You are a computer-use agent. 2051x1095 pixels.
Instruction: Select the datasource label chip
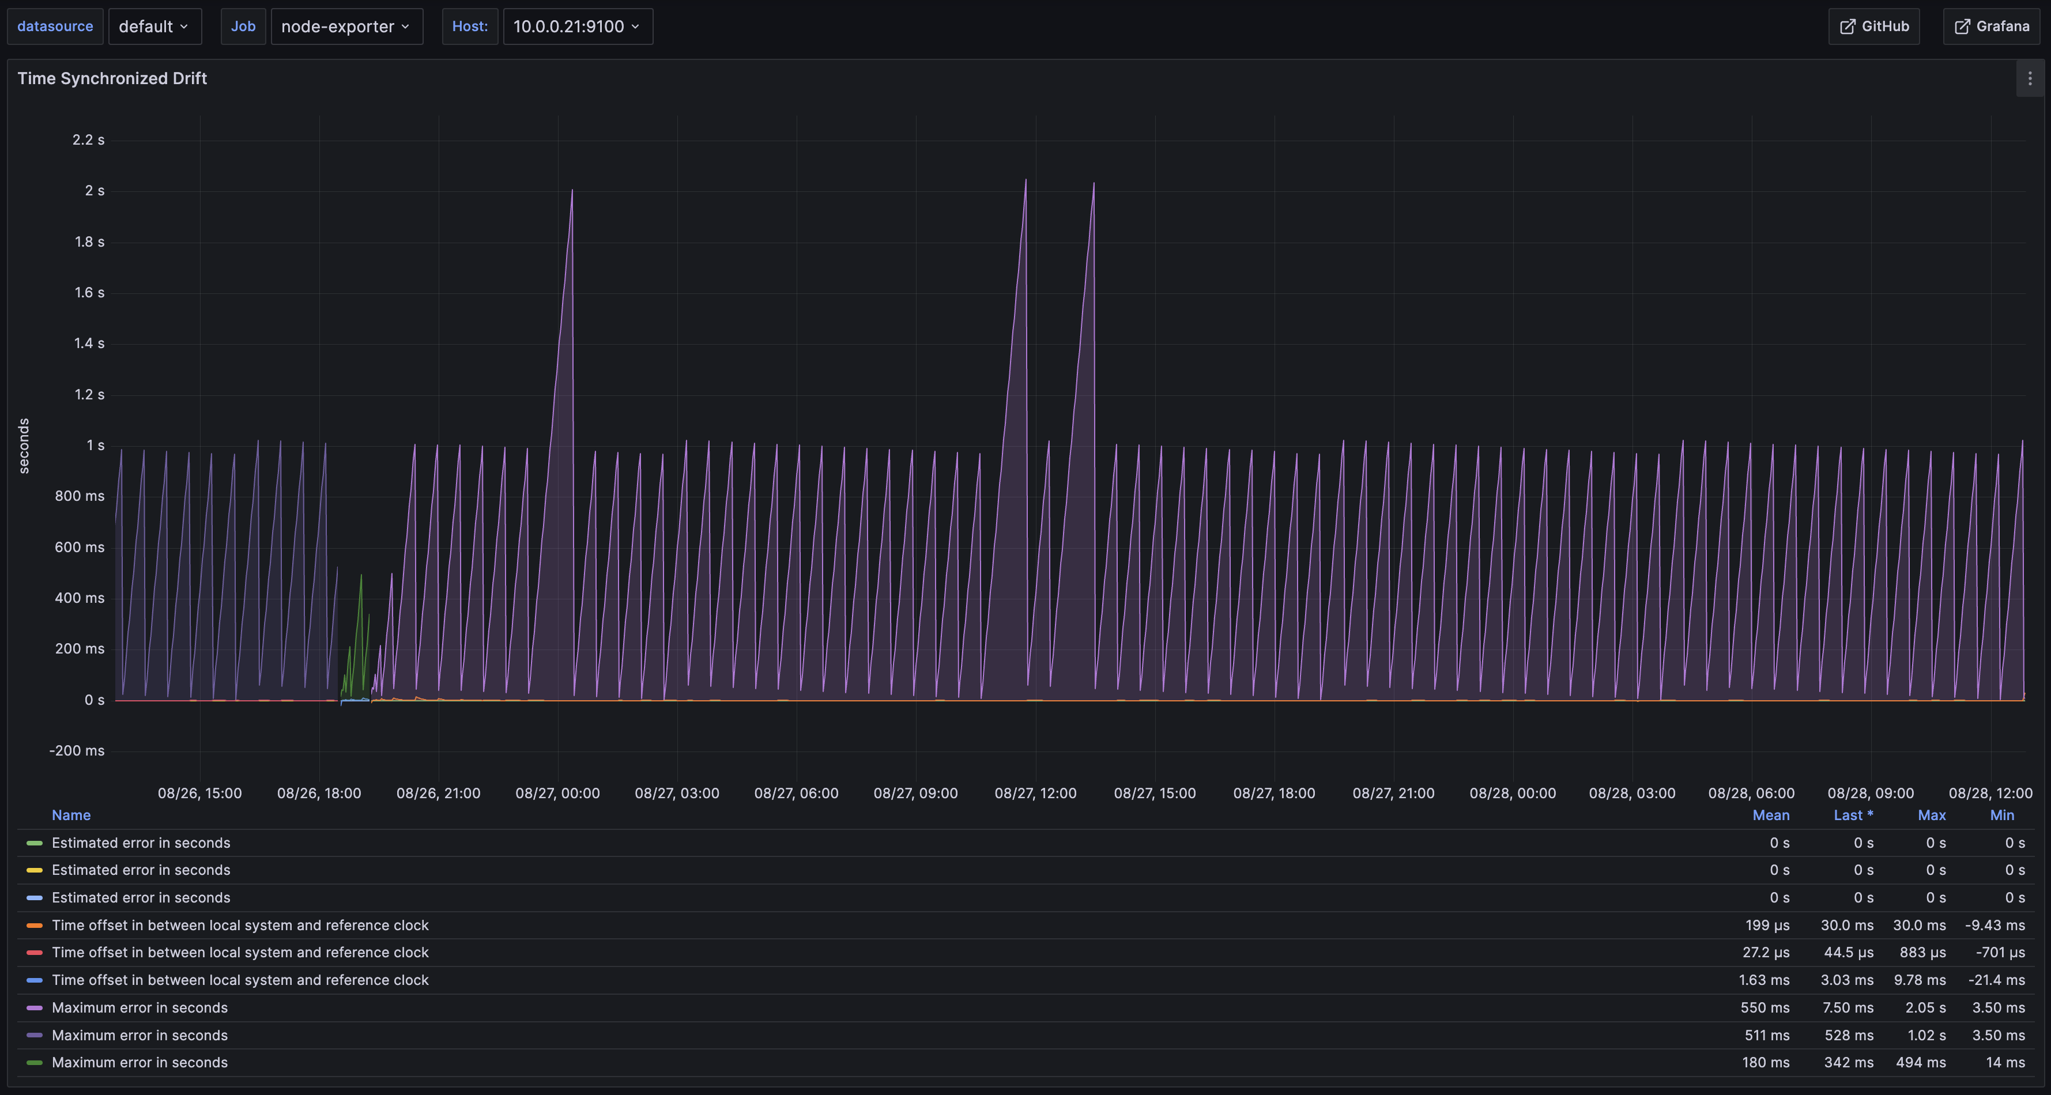(x=55, y=27)
